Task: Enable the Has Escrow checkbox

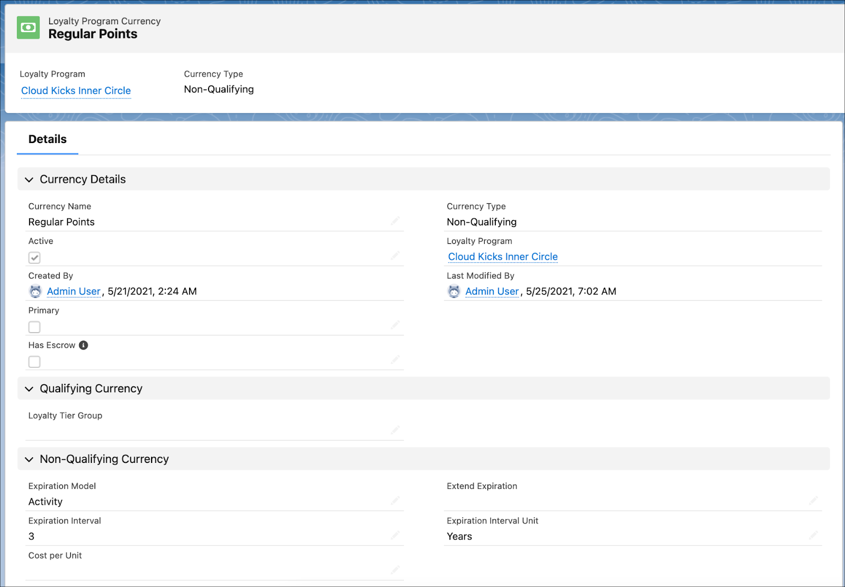Action: [34, 362]
